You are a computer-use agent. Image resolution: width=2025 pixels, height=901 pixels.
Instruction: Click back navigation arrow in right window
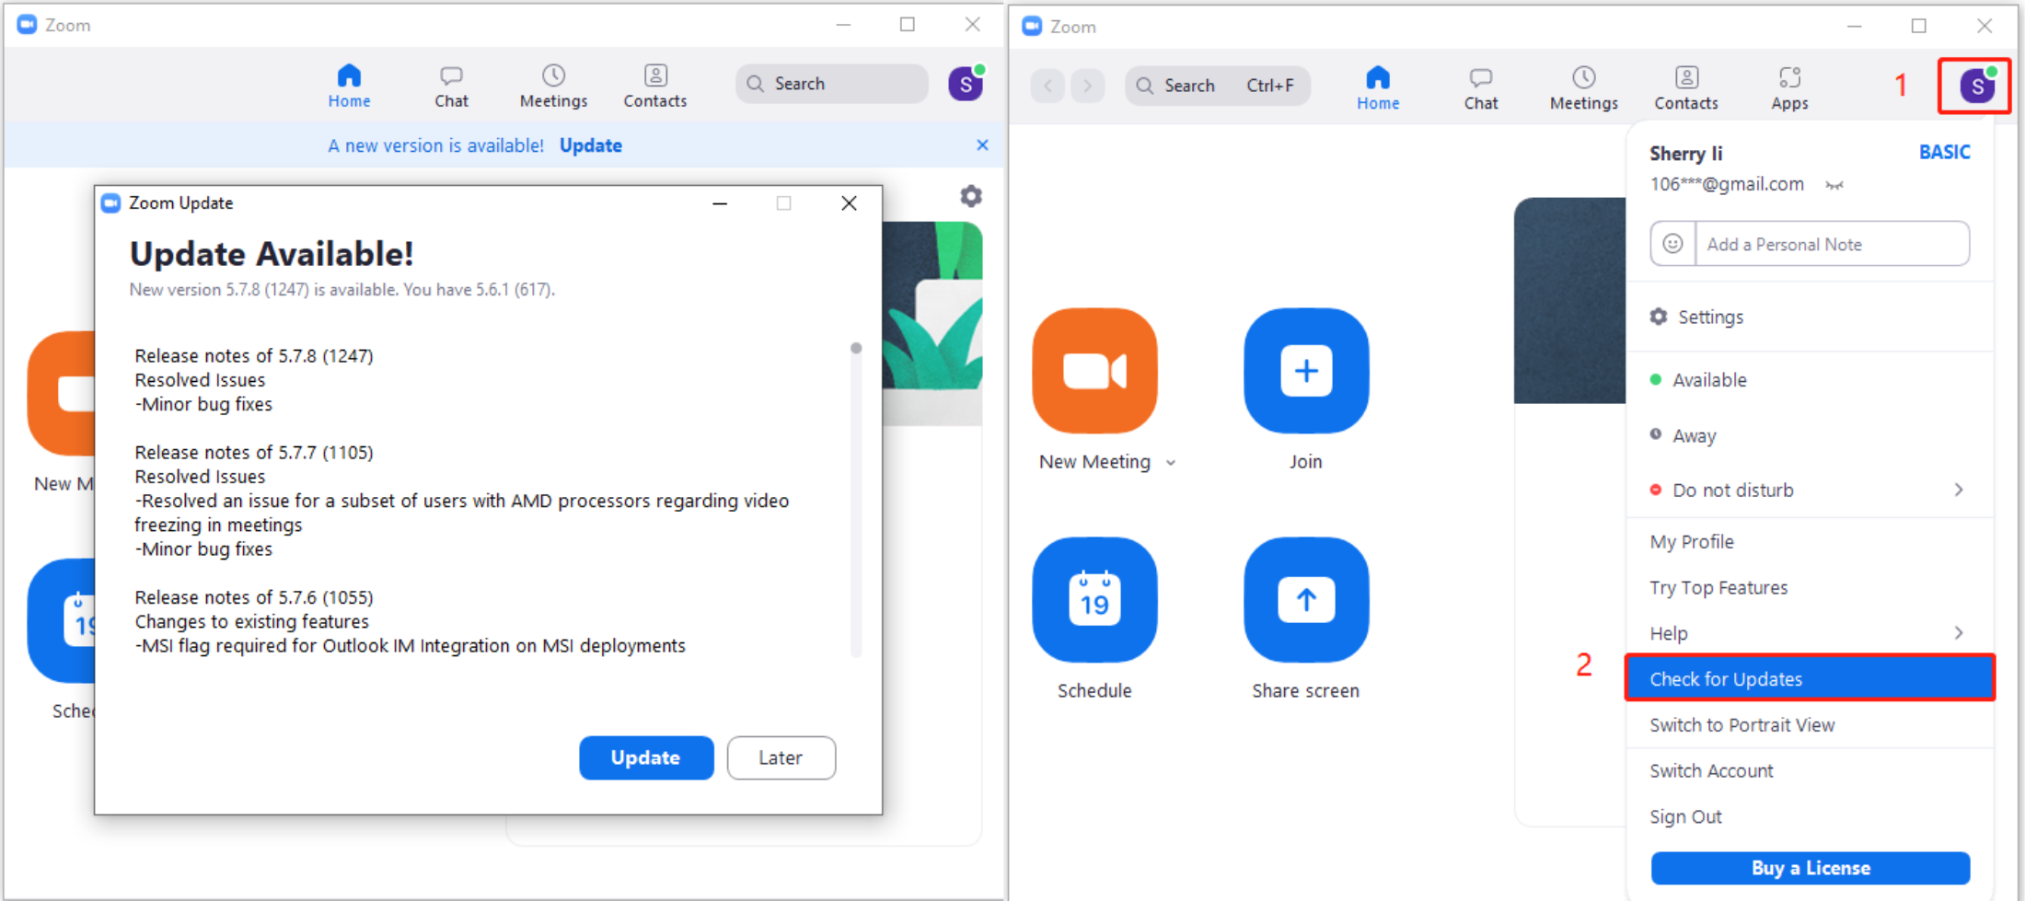(x=1047, y=86)
